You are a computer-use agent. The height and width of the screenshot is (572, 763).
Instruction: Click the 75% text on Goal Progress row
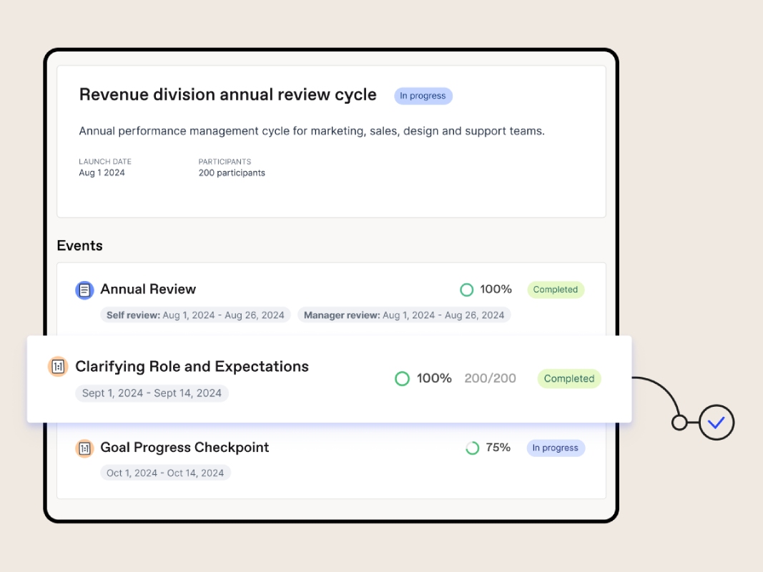[498, 448]
